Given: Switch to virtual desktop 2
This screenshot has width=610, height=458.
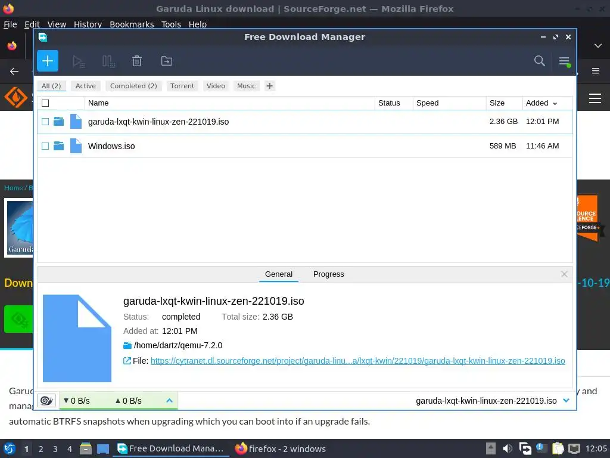Looking at the screenshot, I should pos(41,449).
